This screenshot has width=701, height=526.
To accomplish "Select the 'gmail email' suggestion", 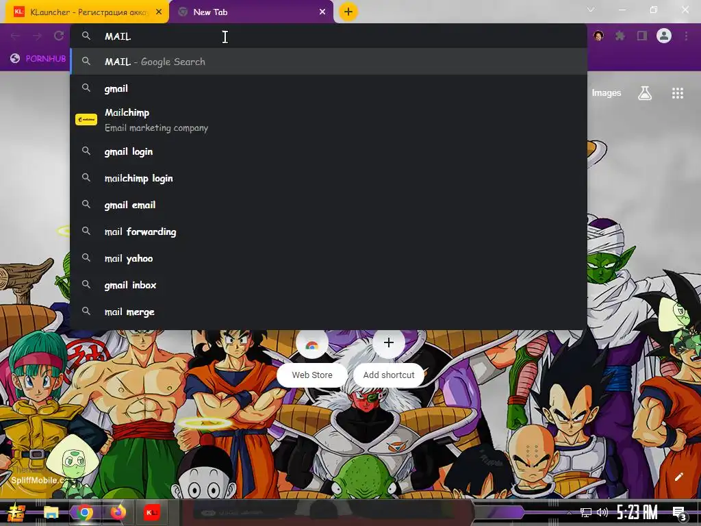I will [328, 205].
